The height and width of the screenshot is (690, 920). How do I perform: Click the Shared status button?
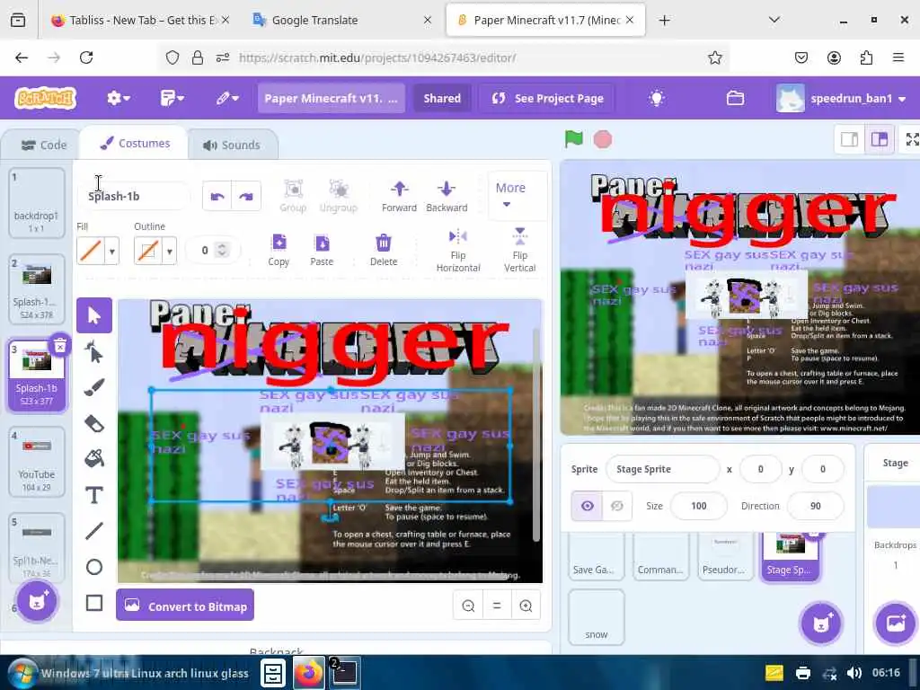point(442,98)
